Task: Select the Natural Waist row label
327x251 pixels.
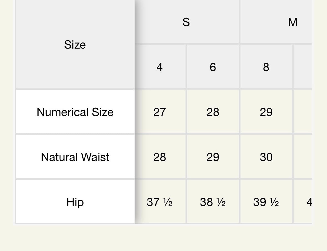Action: [x=75, y=157]
